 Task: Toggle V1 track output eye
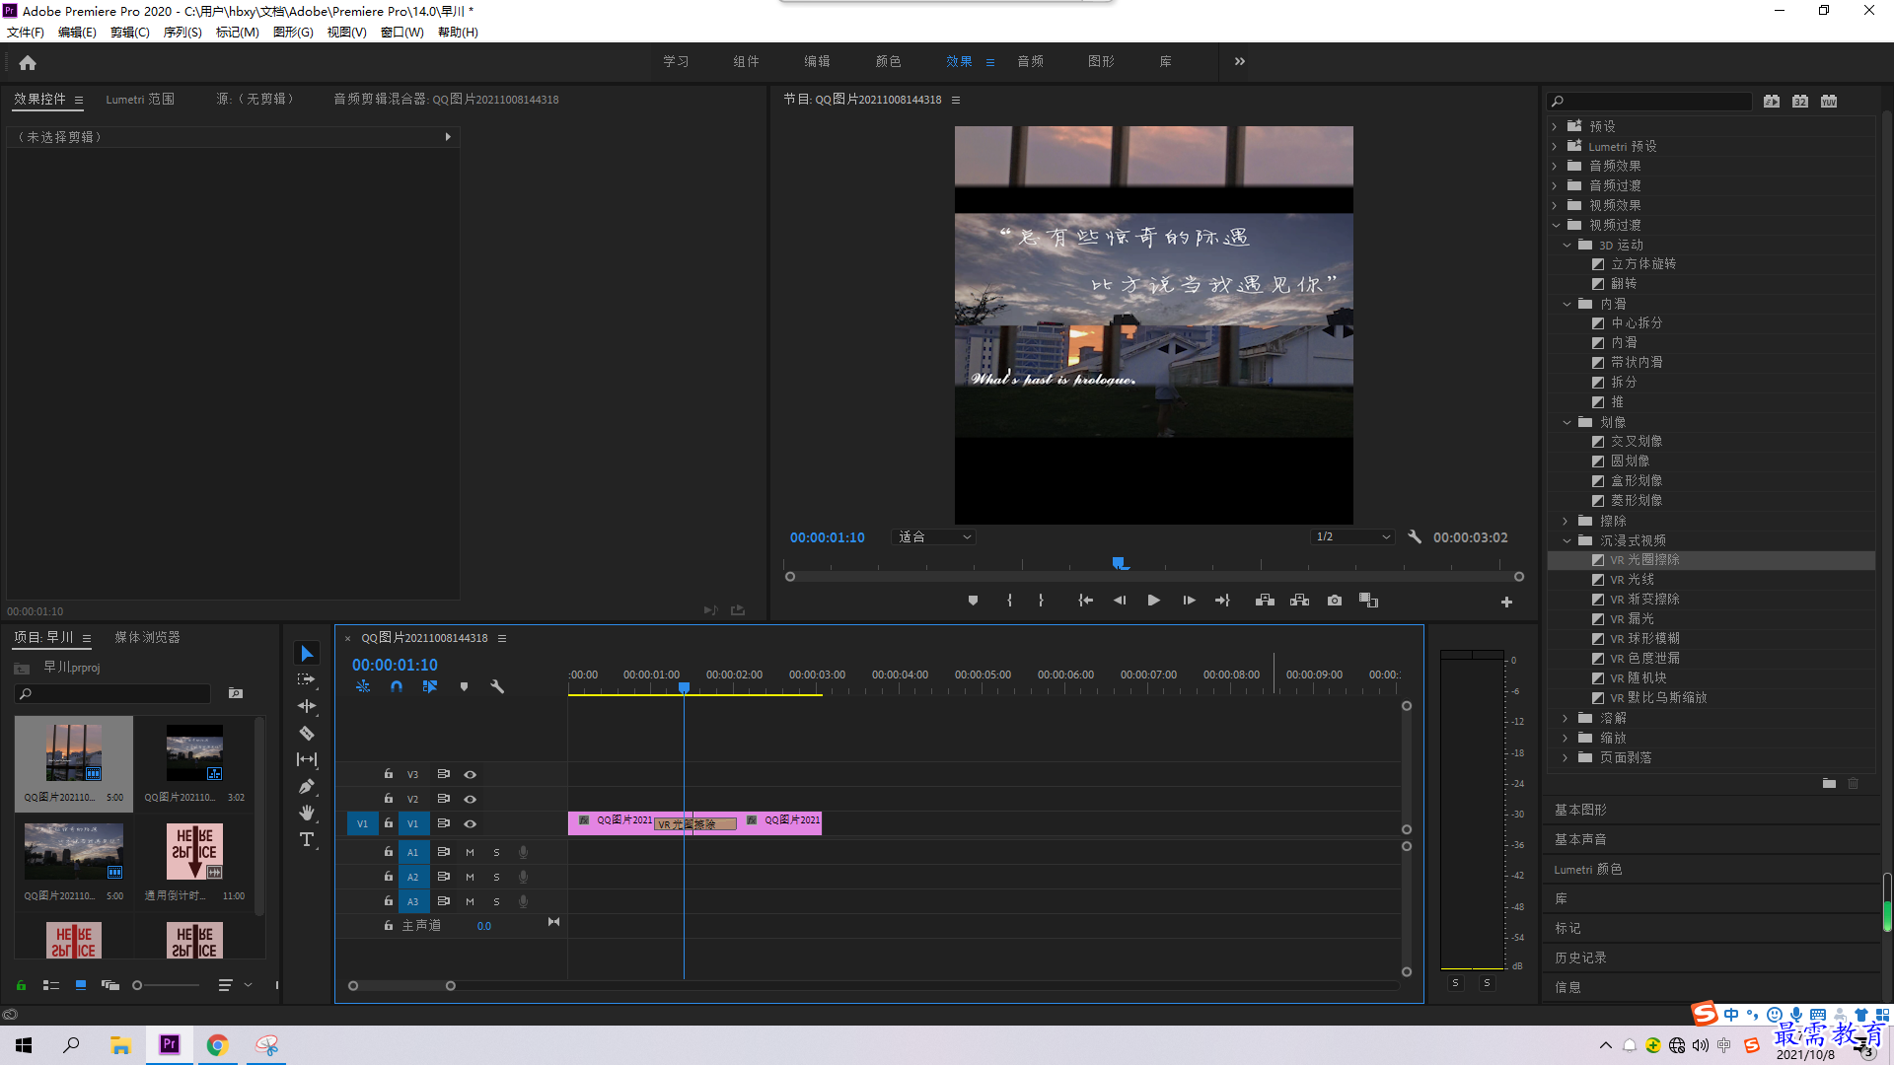coord(471,823)
